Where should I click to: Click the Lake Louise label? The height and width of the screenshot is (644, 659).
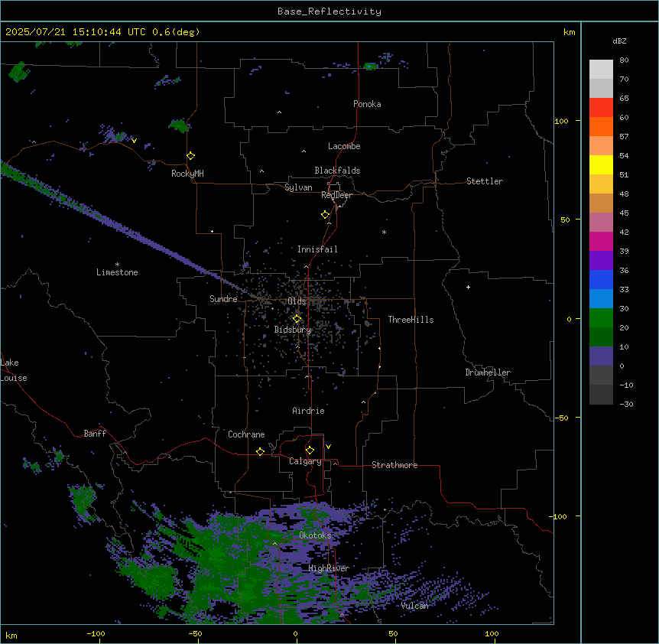click(x=14, y=370)
